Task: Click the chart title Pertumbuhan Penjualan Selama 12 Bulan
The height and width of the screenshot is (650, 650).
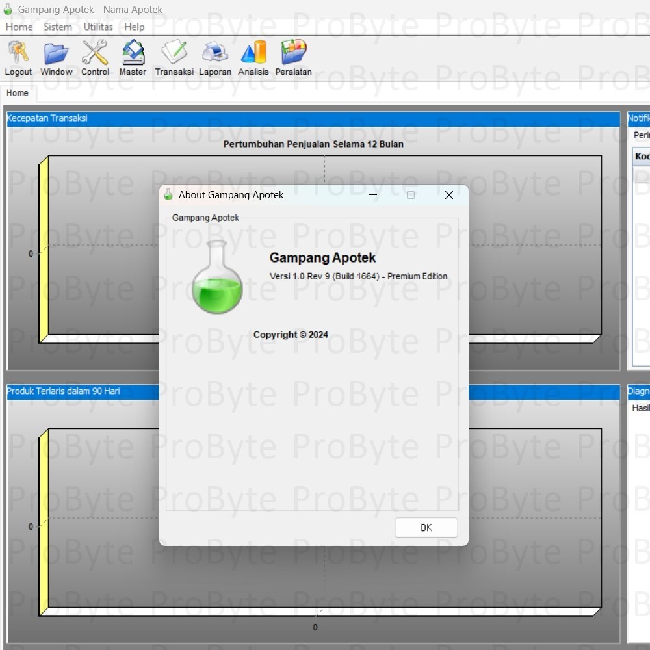Action: [x=313, y=144]
